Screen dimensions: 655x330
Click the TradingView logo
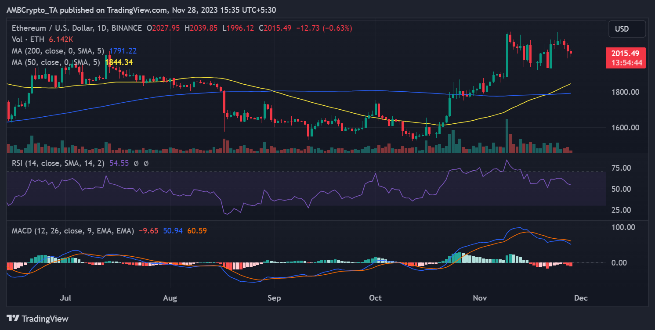pos(37,318)
